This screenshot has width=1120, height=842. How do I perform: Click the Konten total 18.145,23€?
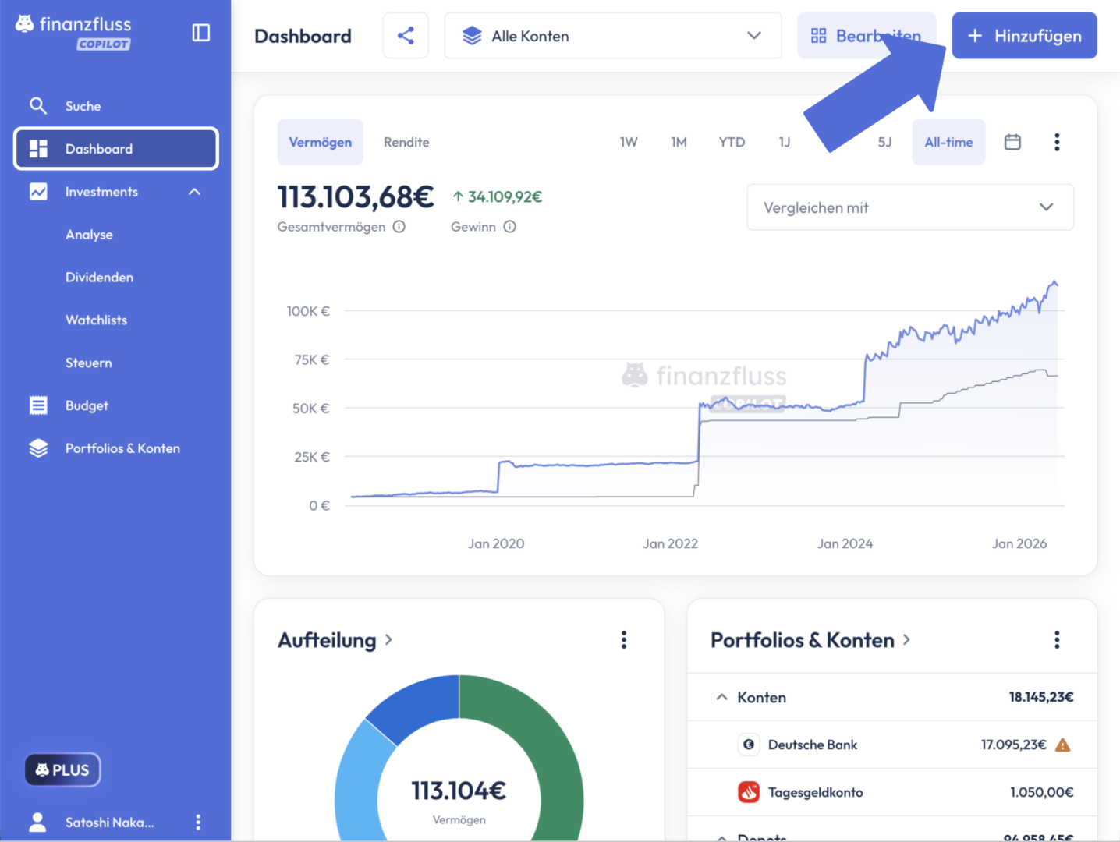pos(1041,697)
